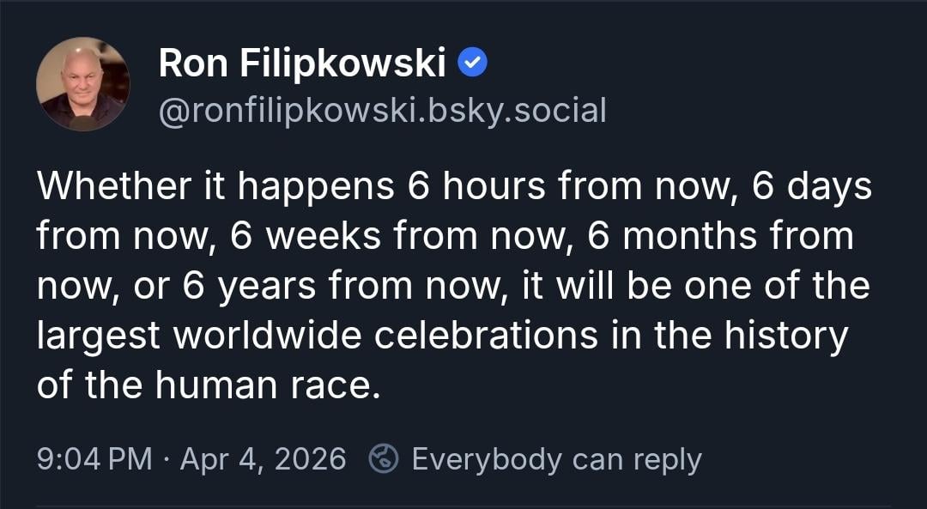927x509 pixels.
Task: Click the text '6 days' in the post
Action: click(812, 186)
